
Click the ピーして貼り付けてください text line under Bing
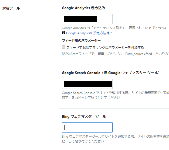[x=83, y=141]
